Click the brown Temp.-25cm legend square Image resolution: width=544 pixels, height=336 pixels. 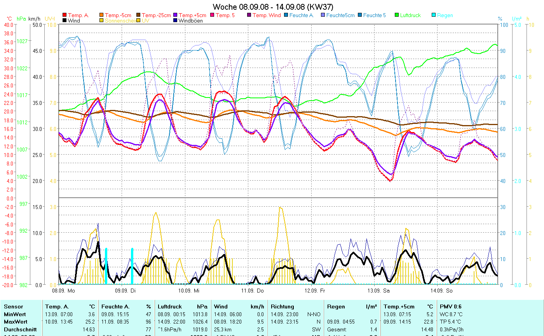pyautogui.click(x=139, y=16)
